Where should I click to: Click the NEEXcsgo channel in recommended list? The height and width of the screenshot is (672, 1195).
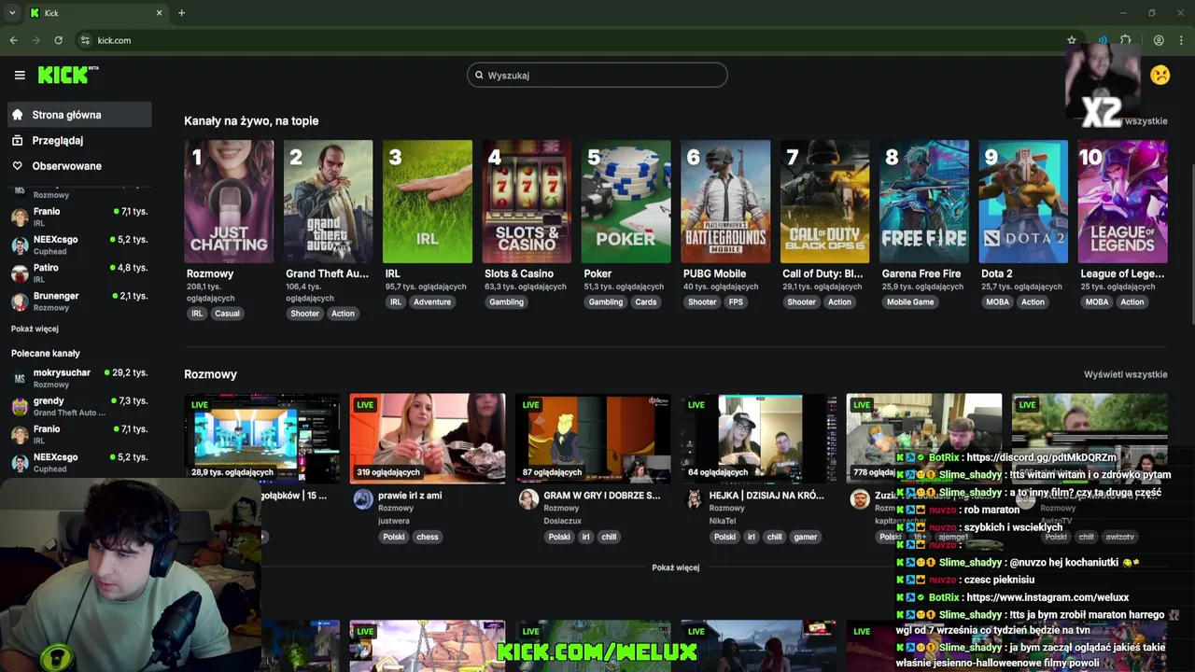(79, 462)
